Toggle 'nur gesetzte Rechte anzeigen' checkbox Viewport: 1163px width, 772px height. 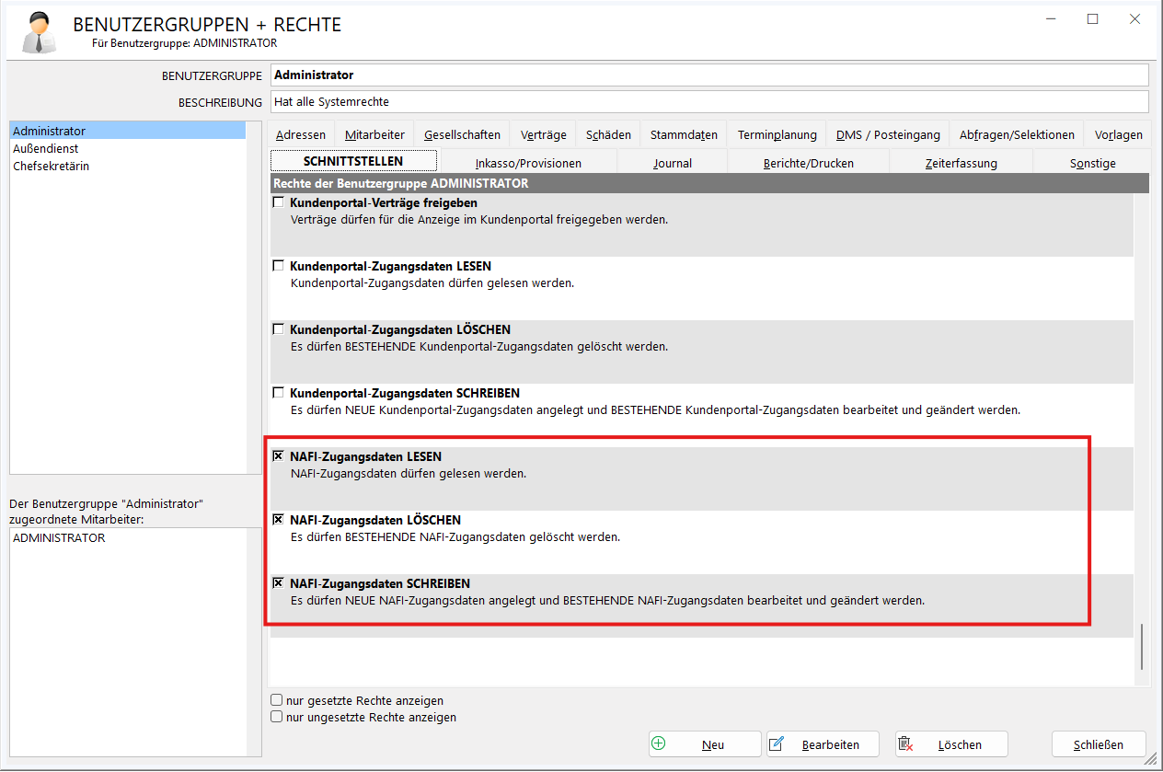[x=276, y=700]
